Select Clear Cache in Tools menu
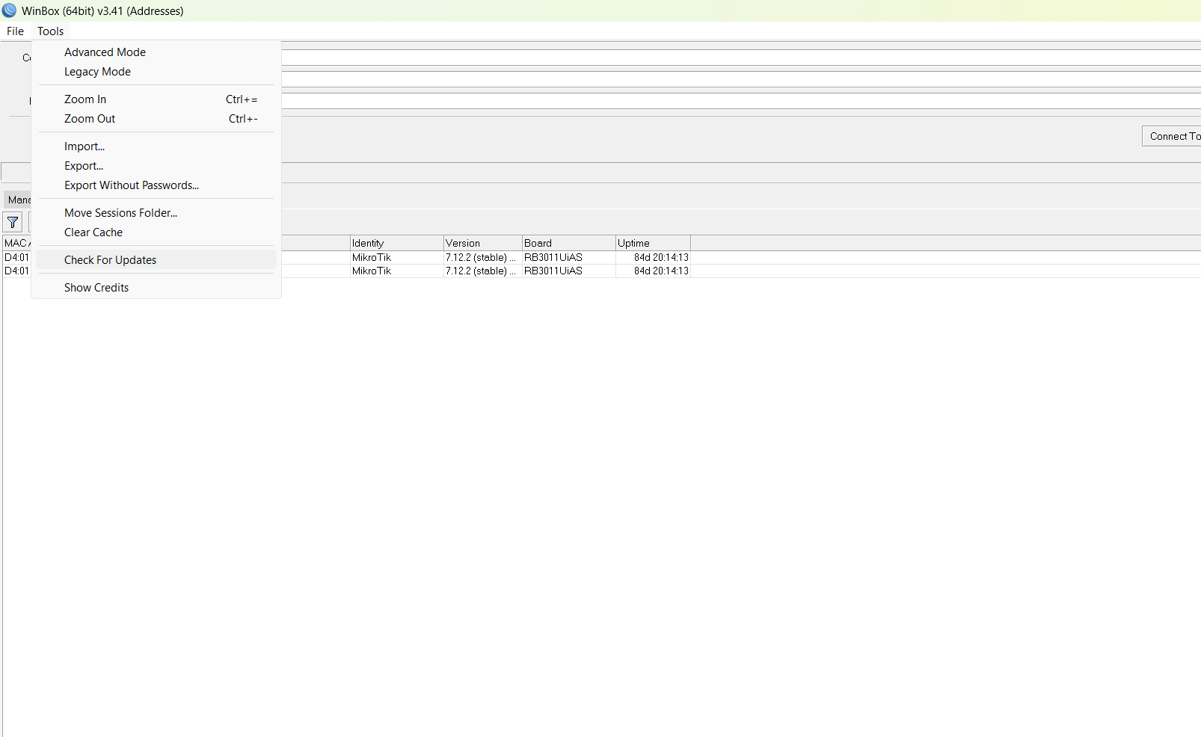Image resolution: width=1201 pixels, height=737 pixels. point(156,232)
